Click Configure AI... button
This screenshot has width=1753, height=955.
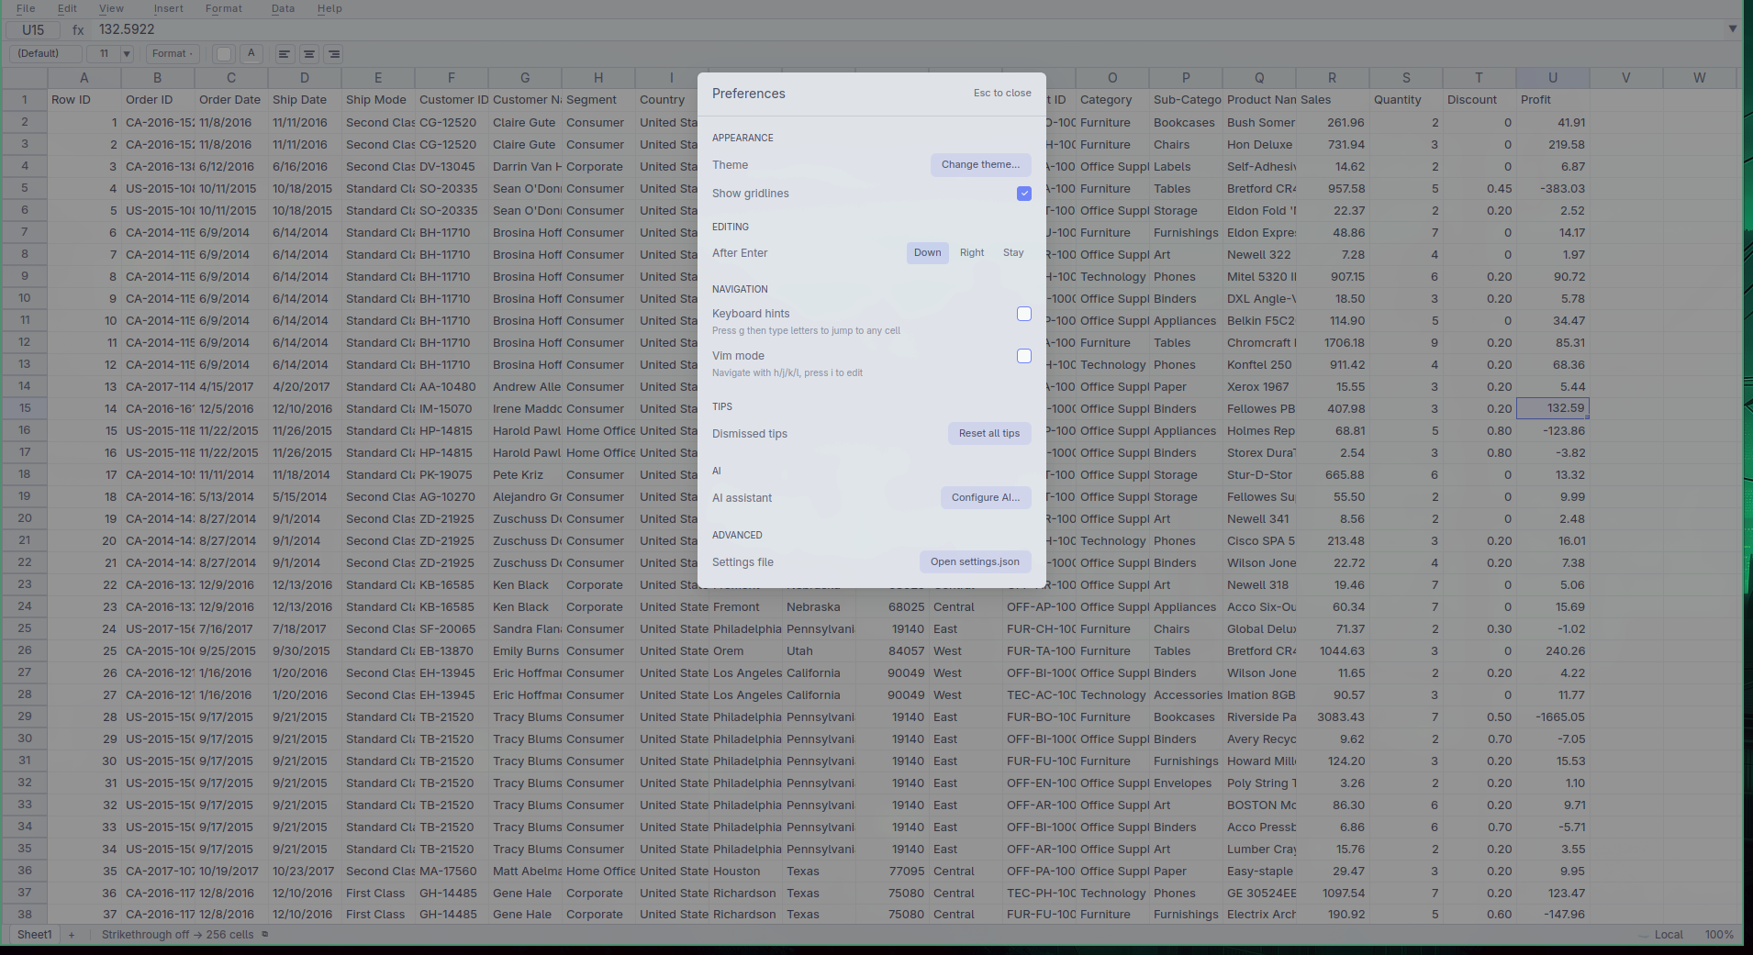(986, 498)
